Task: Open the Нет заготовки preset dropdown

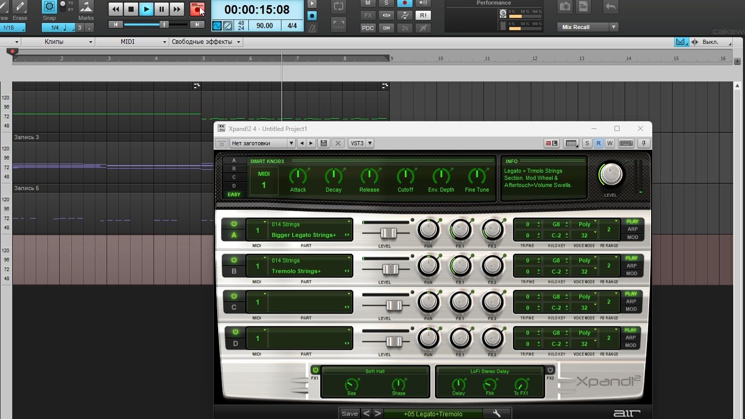Action: [262, 143]
